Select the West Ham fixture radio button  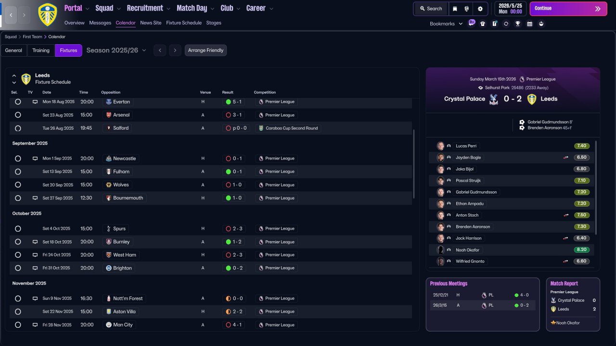pos(18,255)
